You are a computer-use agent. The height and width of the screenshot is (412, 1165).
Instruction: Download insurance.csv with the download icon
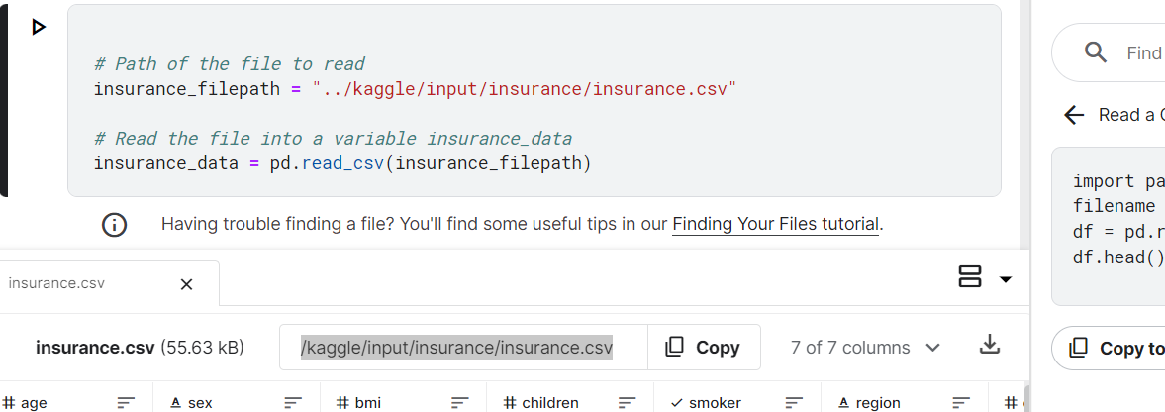(x=989, y=345)
